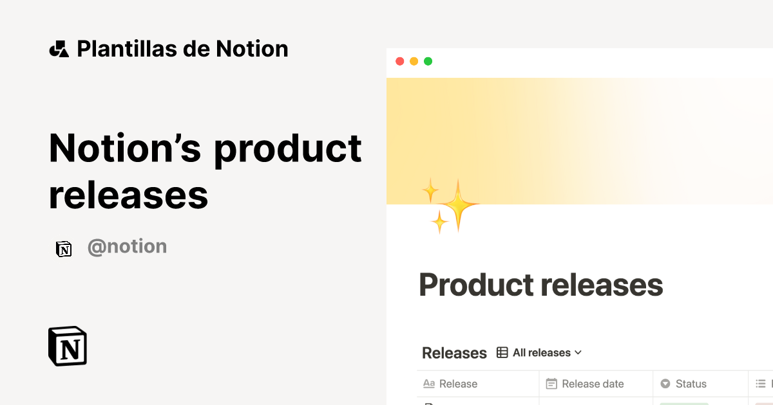Screen dimensions: 773x405
Task: Click the calendar icon on Release date column
Action: 552,383
